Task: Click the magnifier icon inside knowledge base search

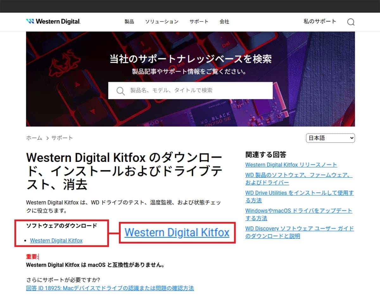Action: click(x=120, y=91)
